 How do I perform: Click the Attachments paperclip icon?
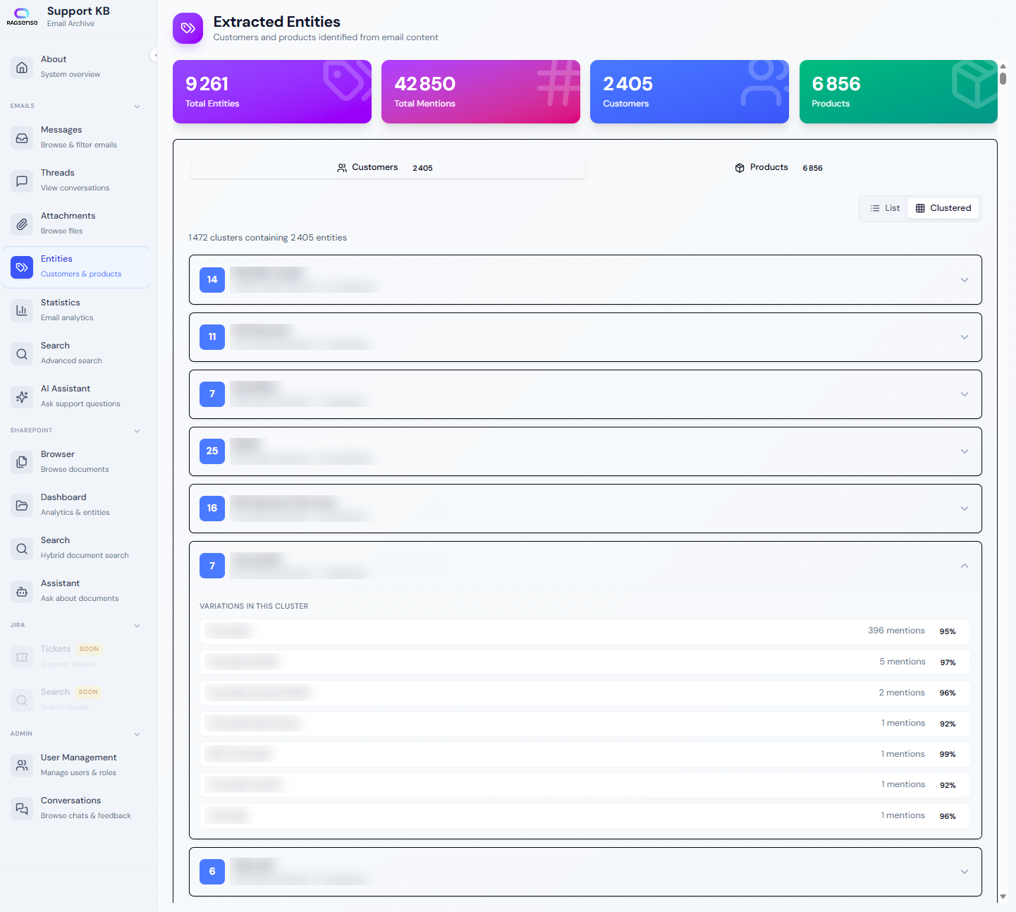22,224
